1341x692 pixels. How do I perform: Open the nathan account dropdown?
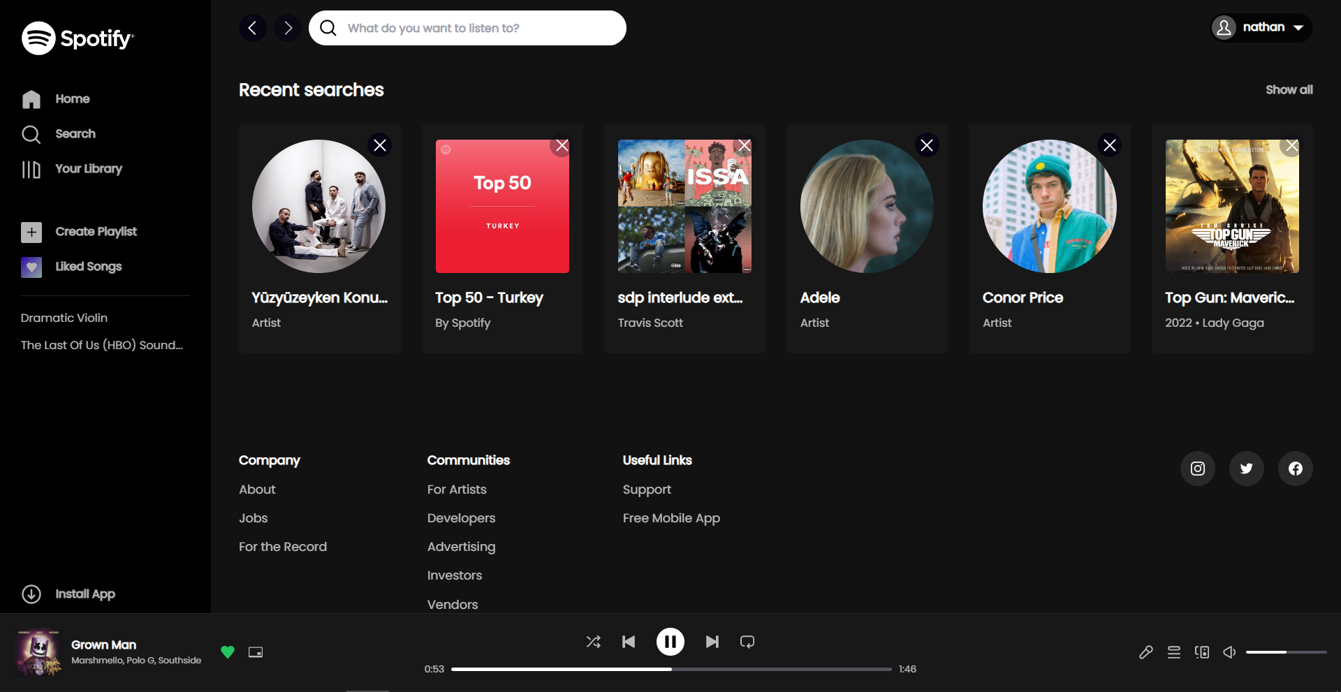1261,27
